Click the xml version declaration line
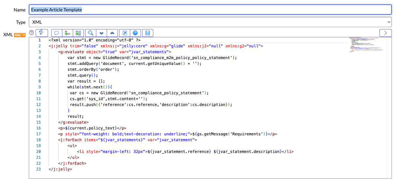 95,40
